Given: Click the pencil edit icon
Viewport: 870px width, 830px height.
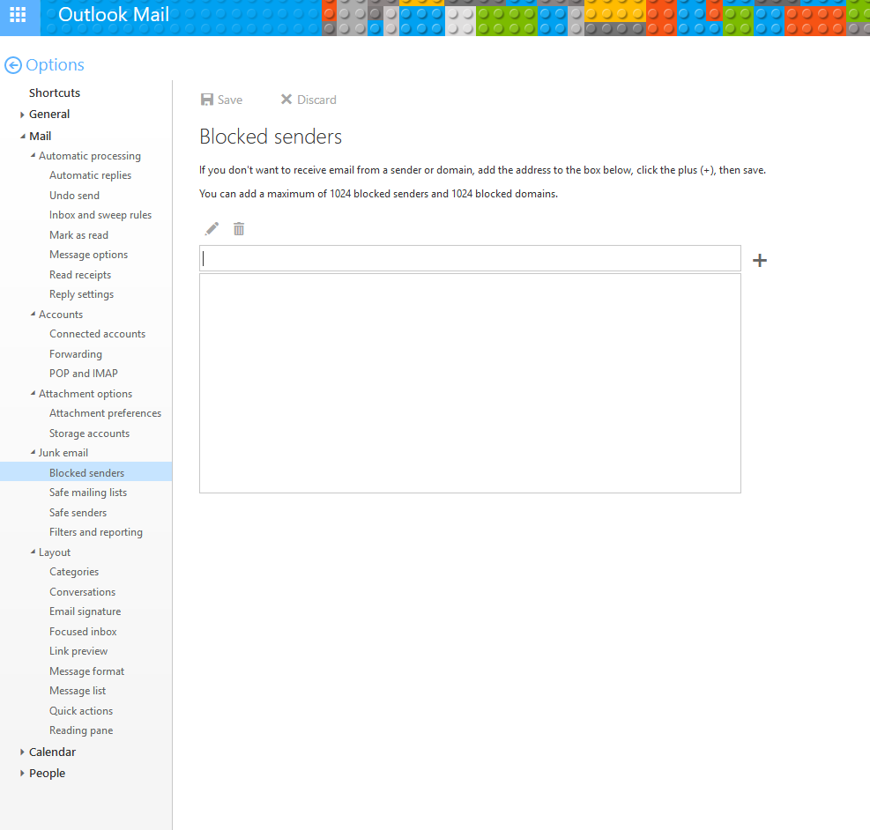Looking at the screenshot, I should 212,229.
